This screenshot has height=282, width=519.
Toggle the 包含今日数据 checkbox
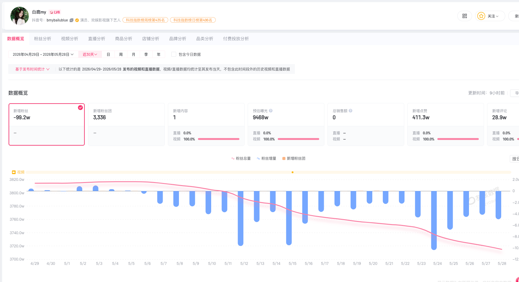coord(174,54)
